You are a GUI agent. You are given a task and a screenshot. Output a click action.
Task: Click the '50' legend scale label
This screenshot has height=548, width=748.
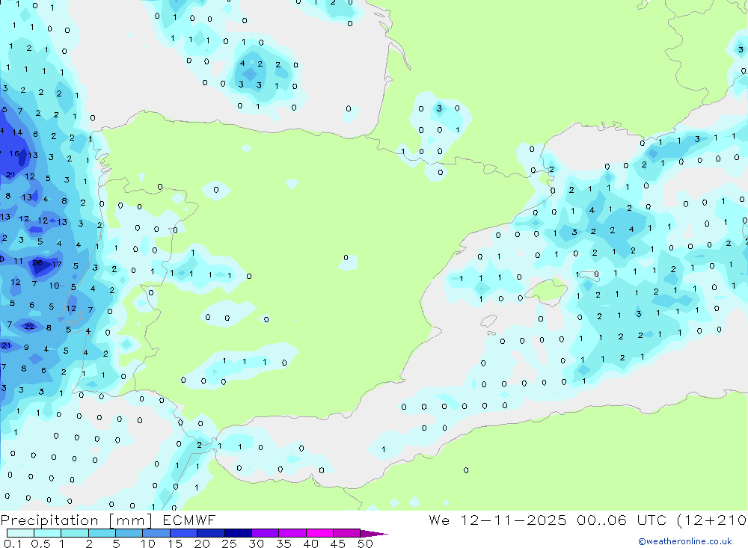click(x=365, y=544)
